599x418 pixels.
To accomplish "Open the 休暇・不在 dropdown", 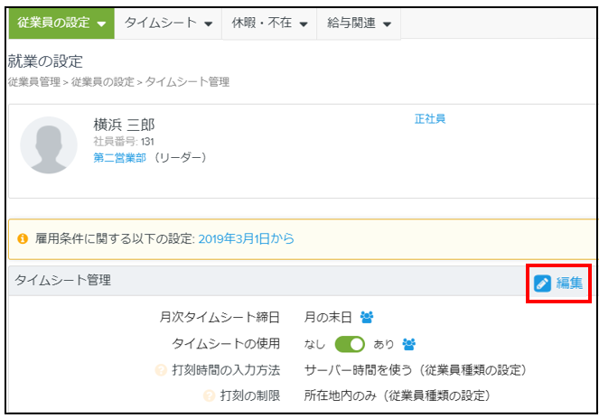I will (x=269, y=23).
